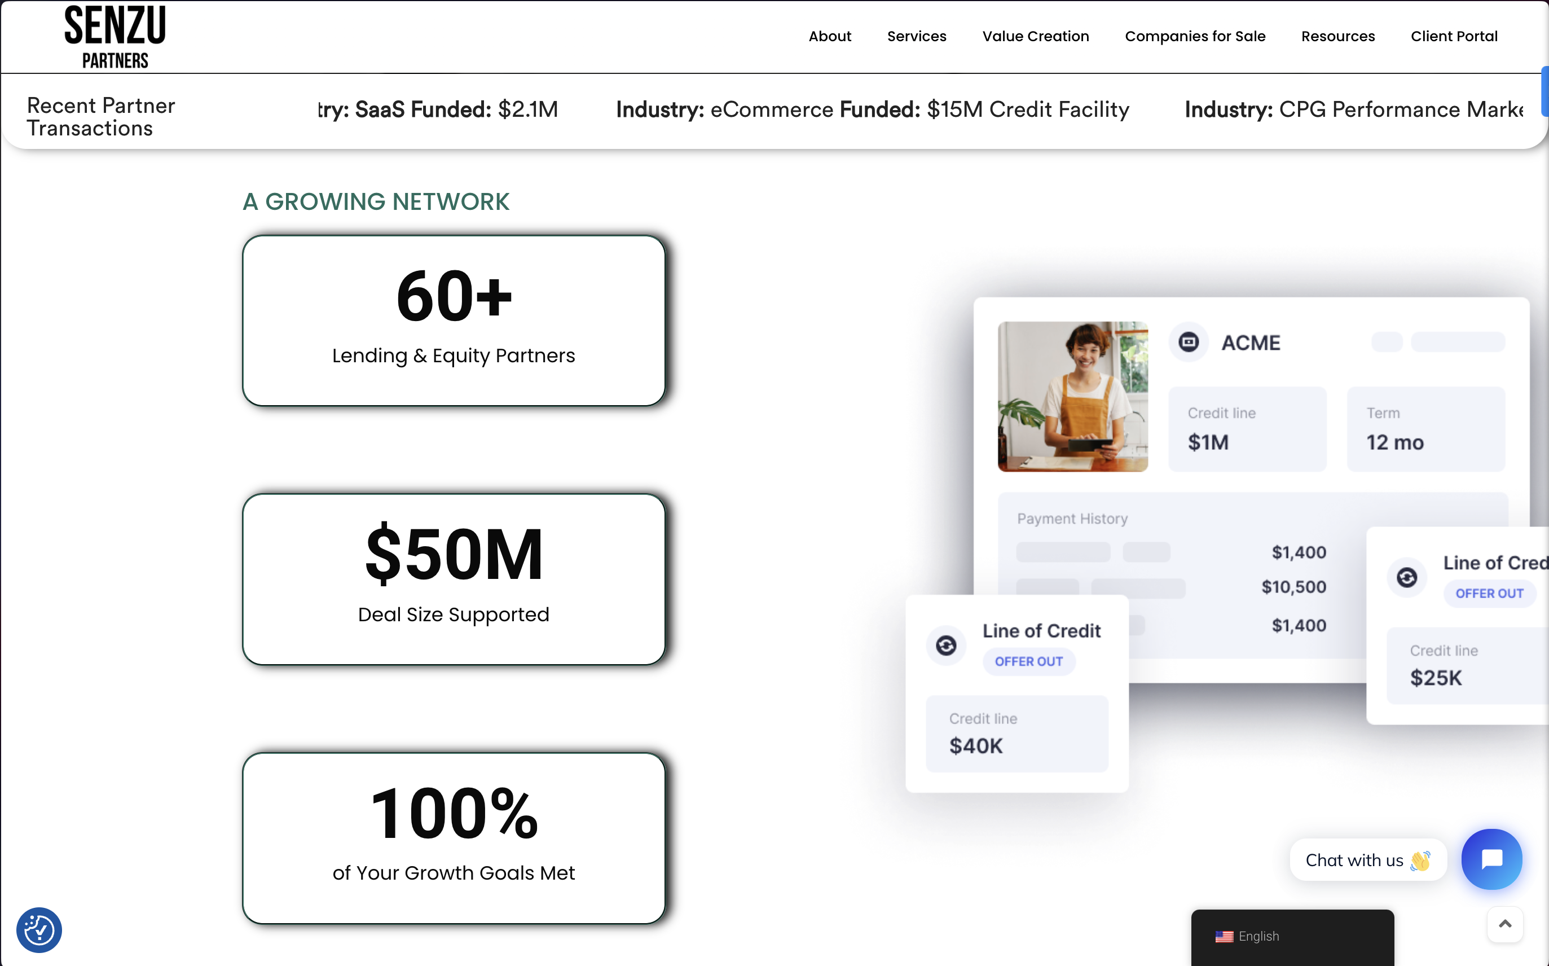Viewport: 1549px width, 966px height.
Task: Click the OFFER OUT badge under $40K card
Action: coord(1028,661)
